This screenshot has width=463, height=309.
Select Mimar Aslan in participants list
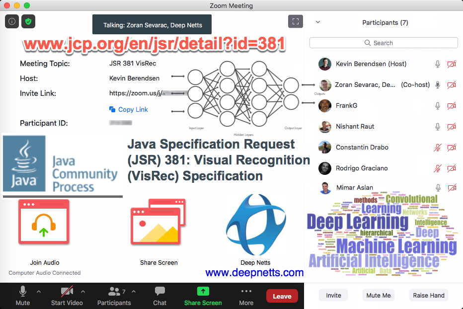(384, 188)
